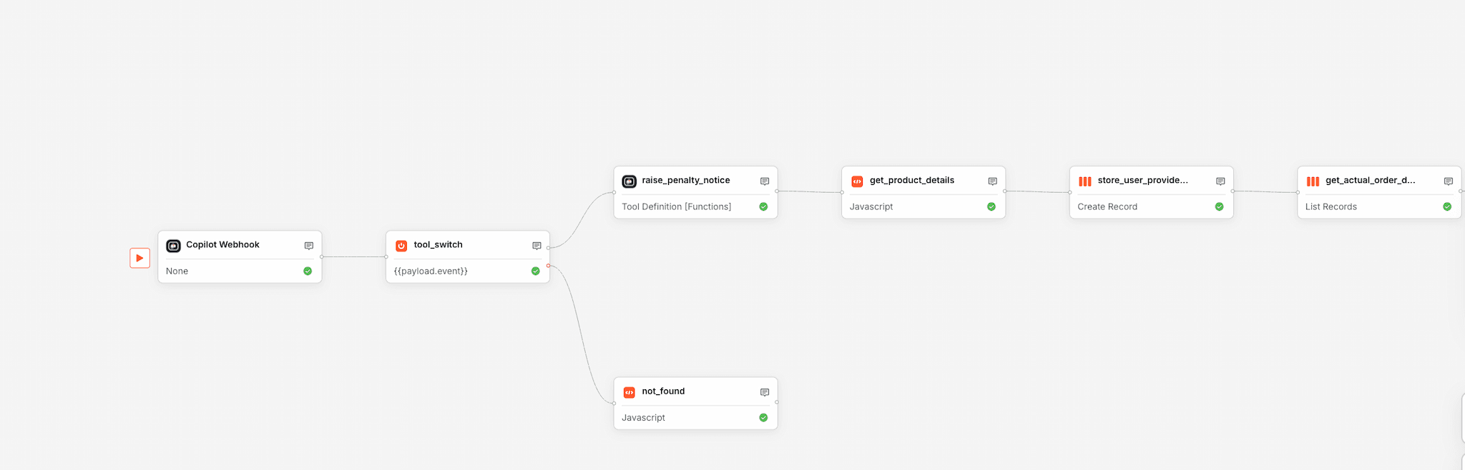Open comment on tool_switch node
Screen dimensions: 1465x470
[536, 246]
